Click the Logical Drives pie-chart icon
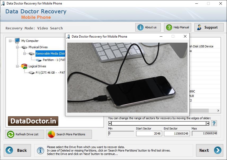227x160 pixels. click(24, 66)
